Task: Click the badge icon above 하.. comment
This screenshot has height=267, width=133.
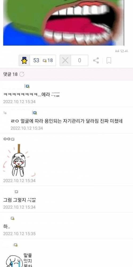Action: [13, 218]
